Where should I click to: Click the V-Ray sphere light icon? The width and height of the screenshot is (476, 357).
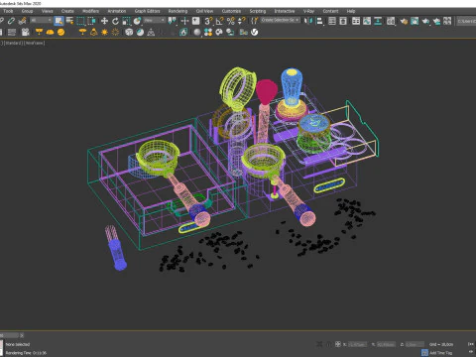(60, 32)
